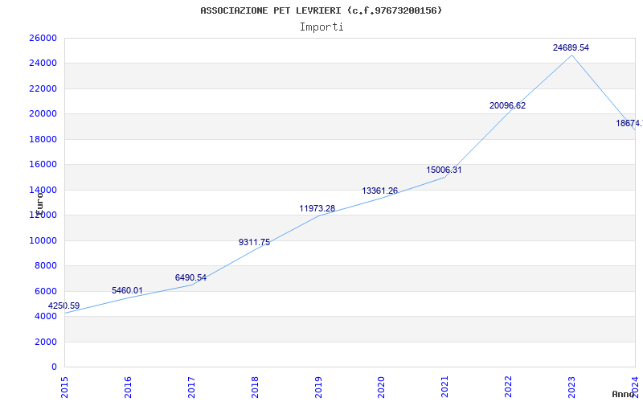Click the 4000 y-axis value
Image resolution: width=643 pixels, height=402 pixels.
[x=46, y=316]
